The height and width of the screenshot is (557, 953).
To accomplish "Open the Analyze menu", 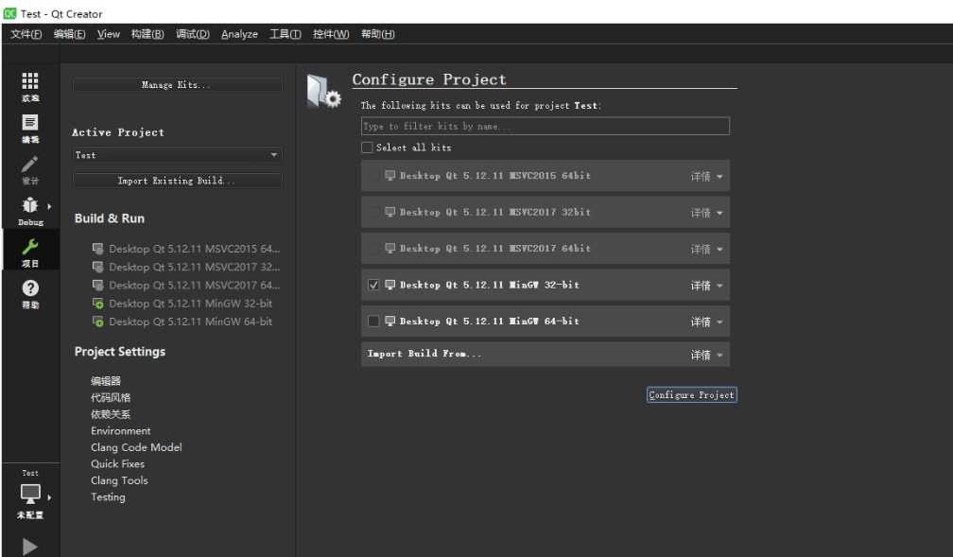I will 239,34.
